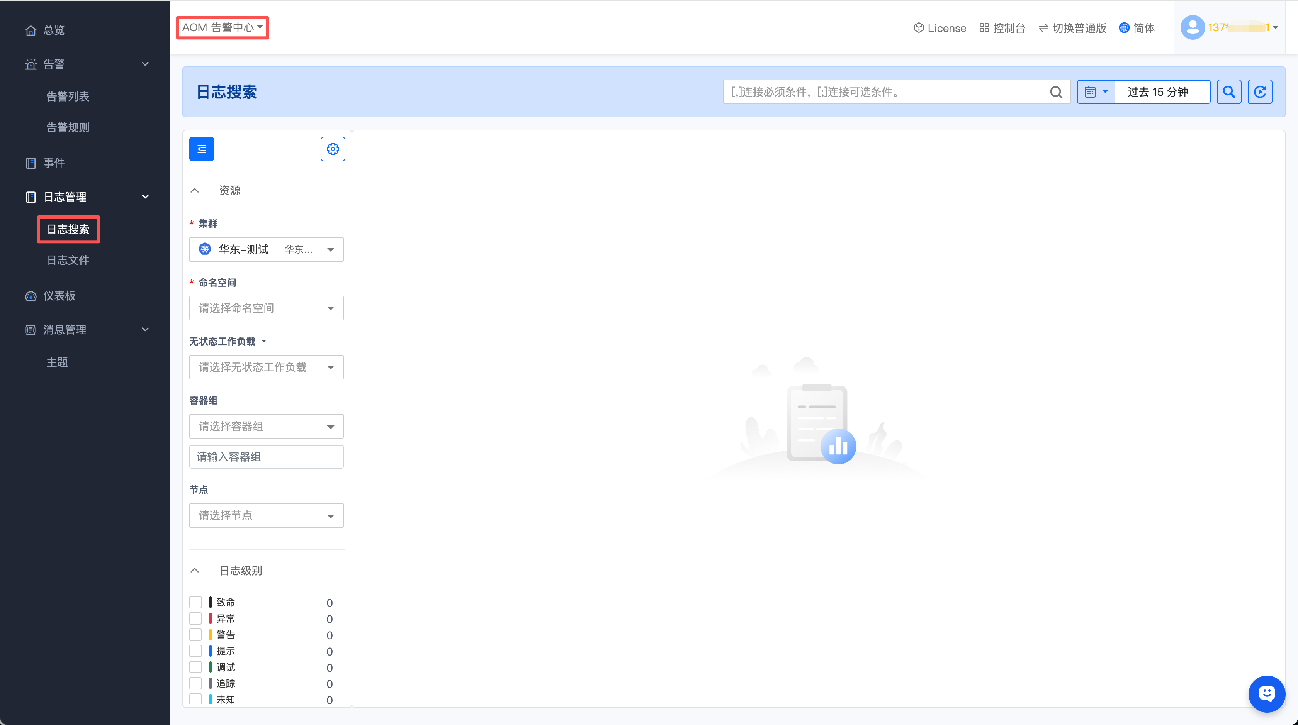Open the filter settings gear icon
Screen dimensions: 1298x725
(333, 149)
